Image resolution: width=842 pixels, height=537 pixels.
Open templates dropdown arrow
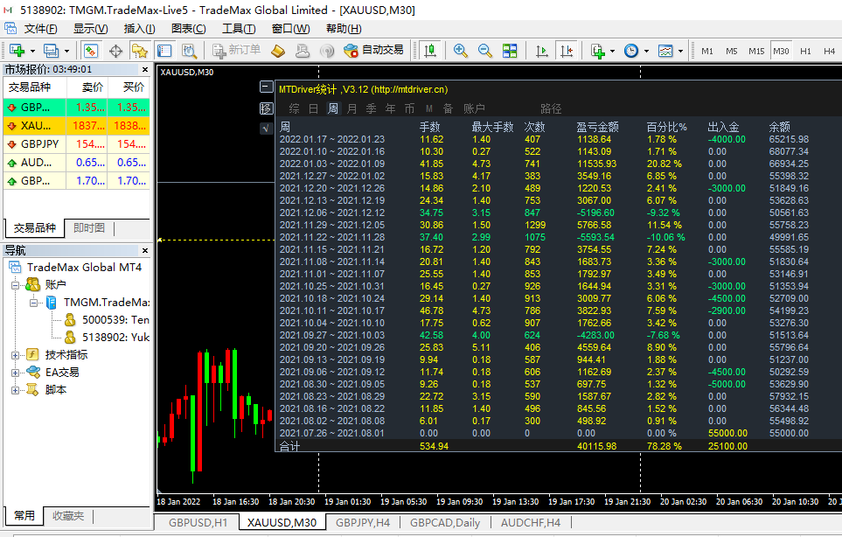(x=681, y=51)
